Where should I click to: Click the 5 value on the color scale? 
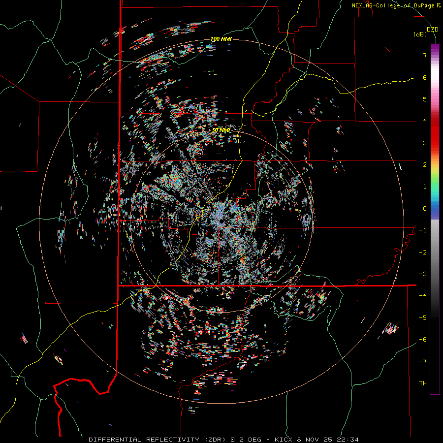point(425,99)
